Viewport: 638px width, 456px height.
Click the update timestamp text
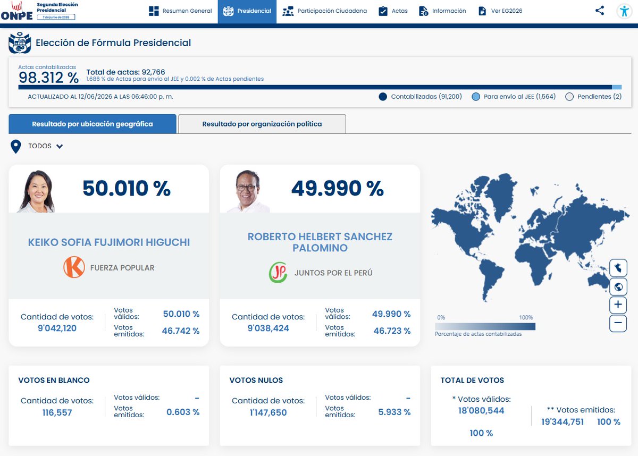click(x=100, y=97)
